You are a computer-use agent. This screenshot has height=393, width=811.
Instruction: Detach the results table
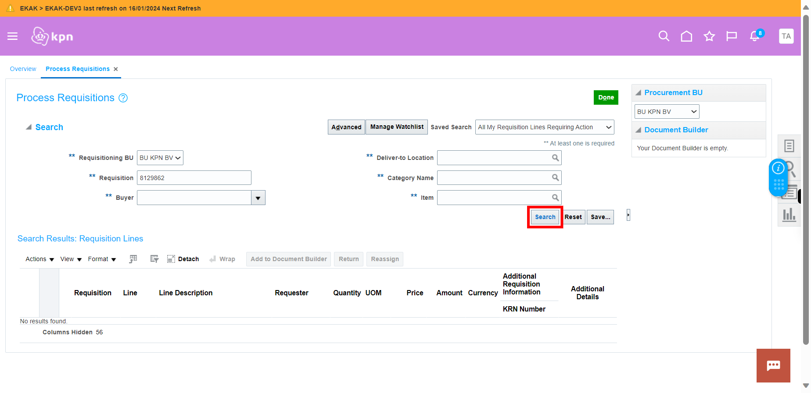coord(183,259)
